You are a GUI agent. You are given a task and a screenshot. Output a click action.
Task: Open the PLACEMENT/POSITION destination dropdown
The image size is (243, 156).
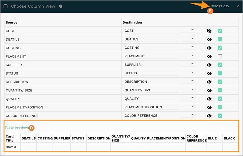tap(193, 106)
